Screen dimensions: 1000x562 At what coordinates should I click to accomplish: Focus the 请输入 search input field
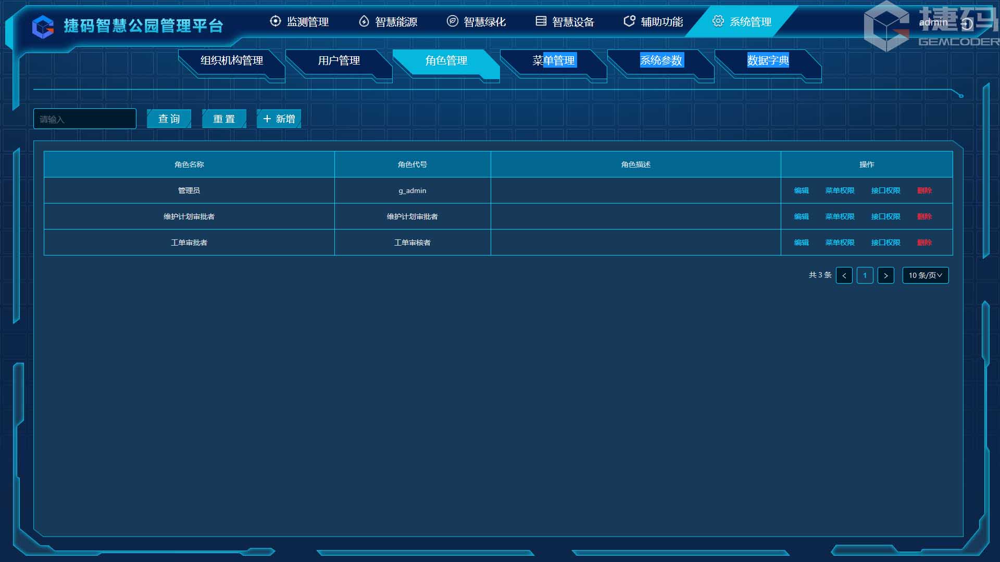click(x=85, y=119)
